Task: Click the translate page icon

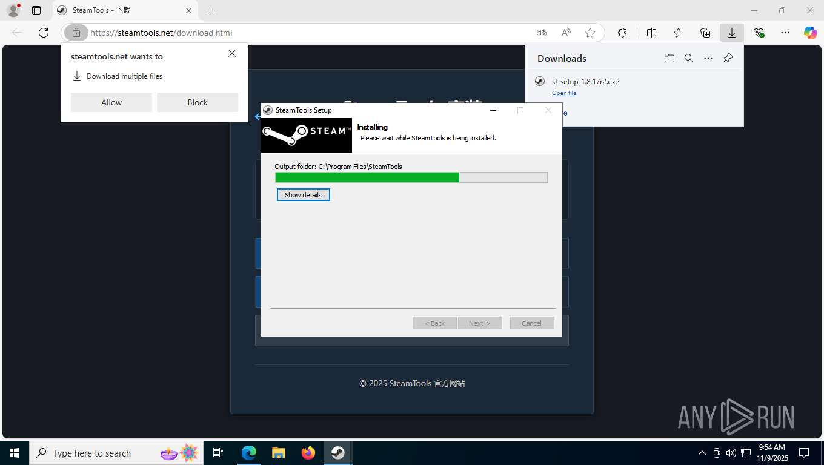Action: coord(542,33)
